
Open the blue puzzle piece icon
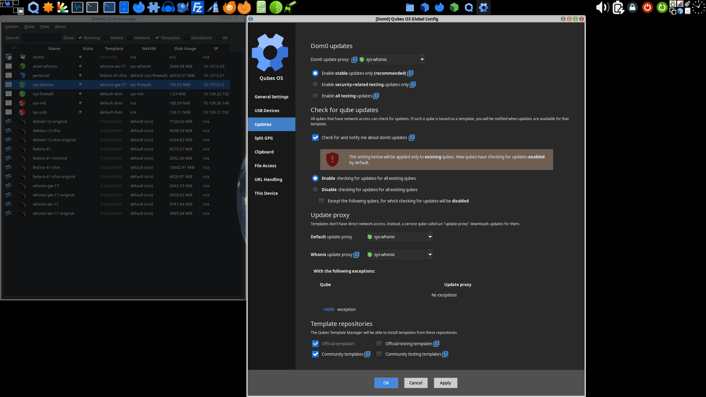(x=154, y=7)
